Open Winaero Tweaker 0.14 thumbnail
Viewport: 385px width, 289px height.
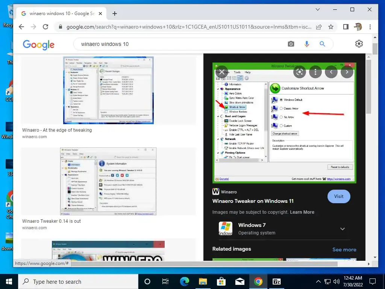[x=108, y=181]
